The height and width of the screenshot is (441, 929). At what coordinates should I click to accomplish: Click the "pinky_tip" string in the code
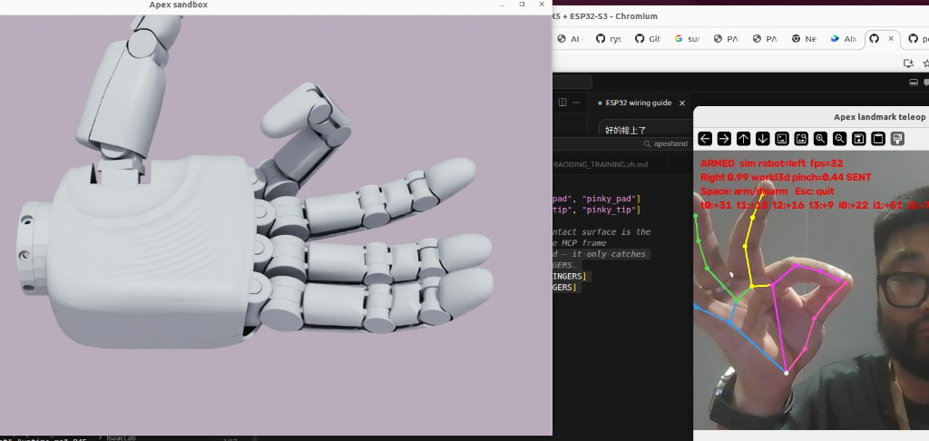click(x=611, y=210)
